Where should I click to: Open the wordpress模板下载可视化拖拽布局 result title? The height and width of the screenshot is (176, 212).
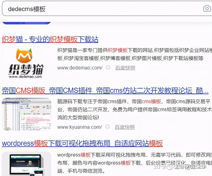pyautogui.click(x=82, y=143)
